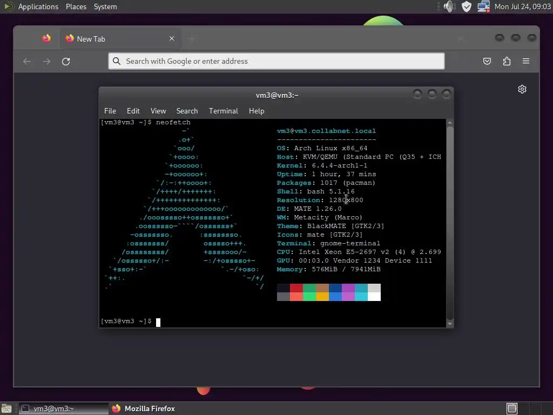Click the MATE logo icon in top panel
The width and height of the screenshot is (553, 415).
point(9,6)
